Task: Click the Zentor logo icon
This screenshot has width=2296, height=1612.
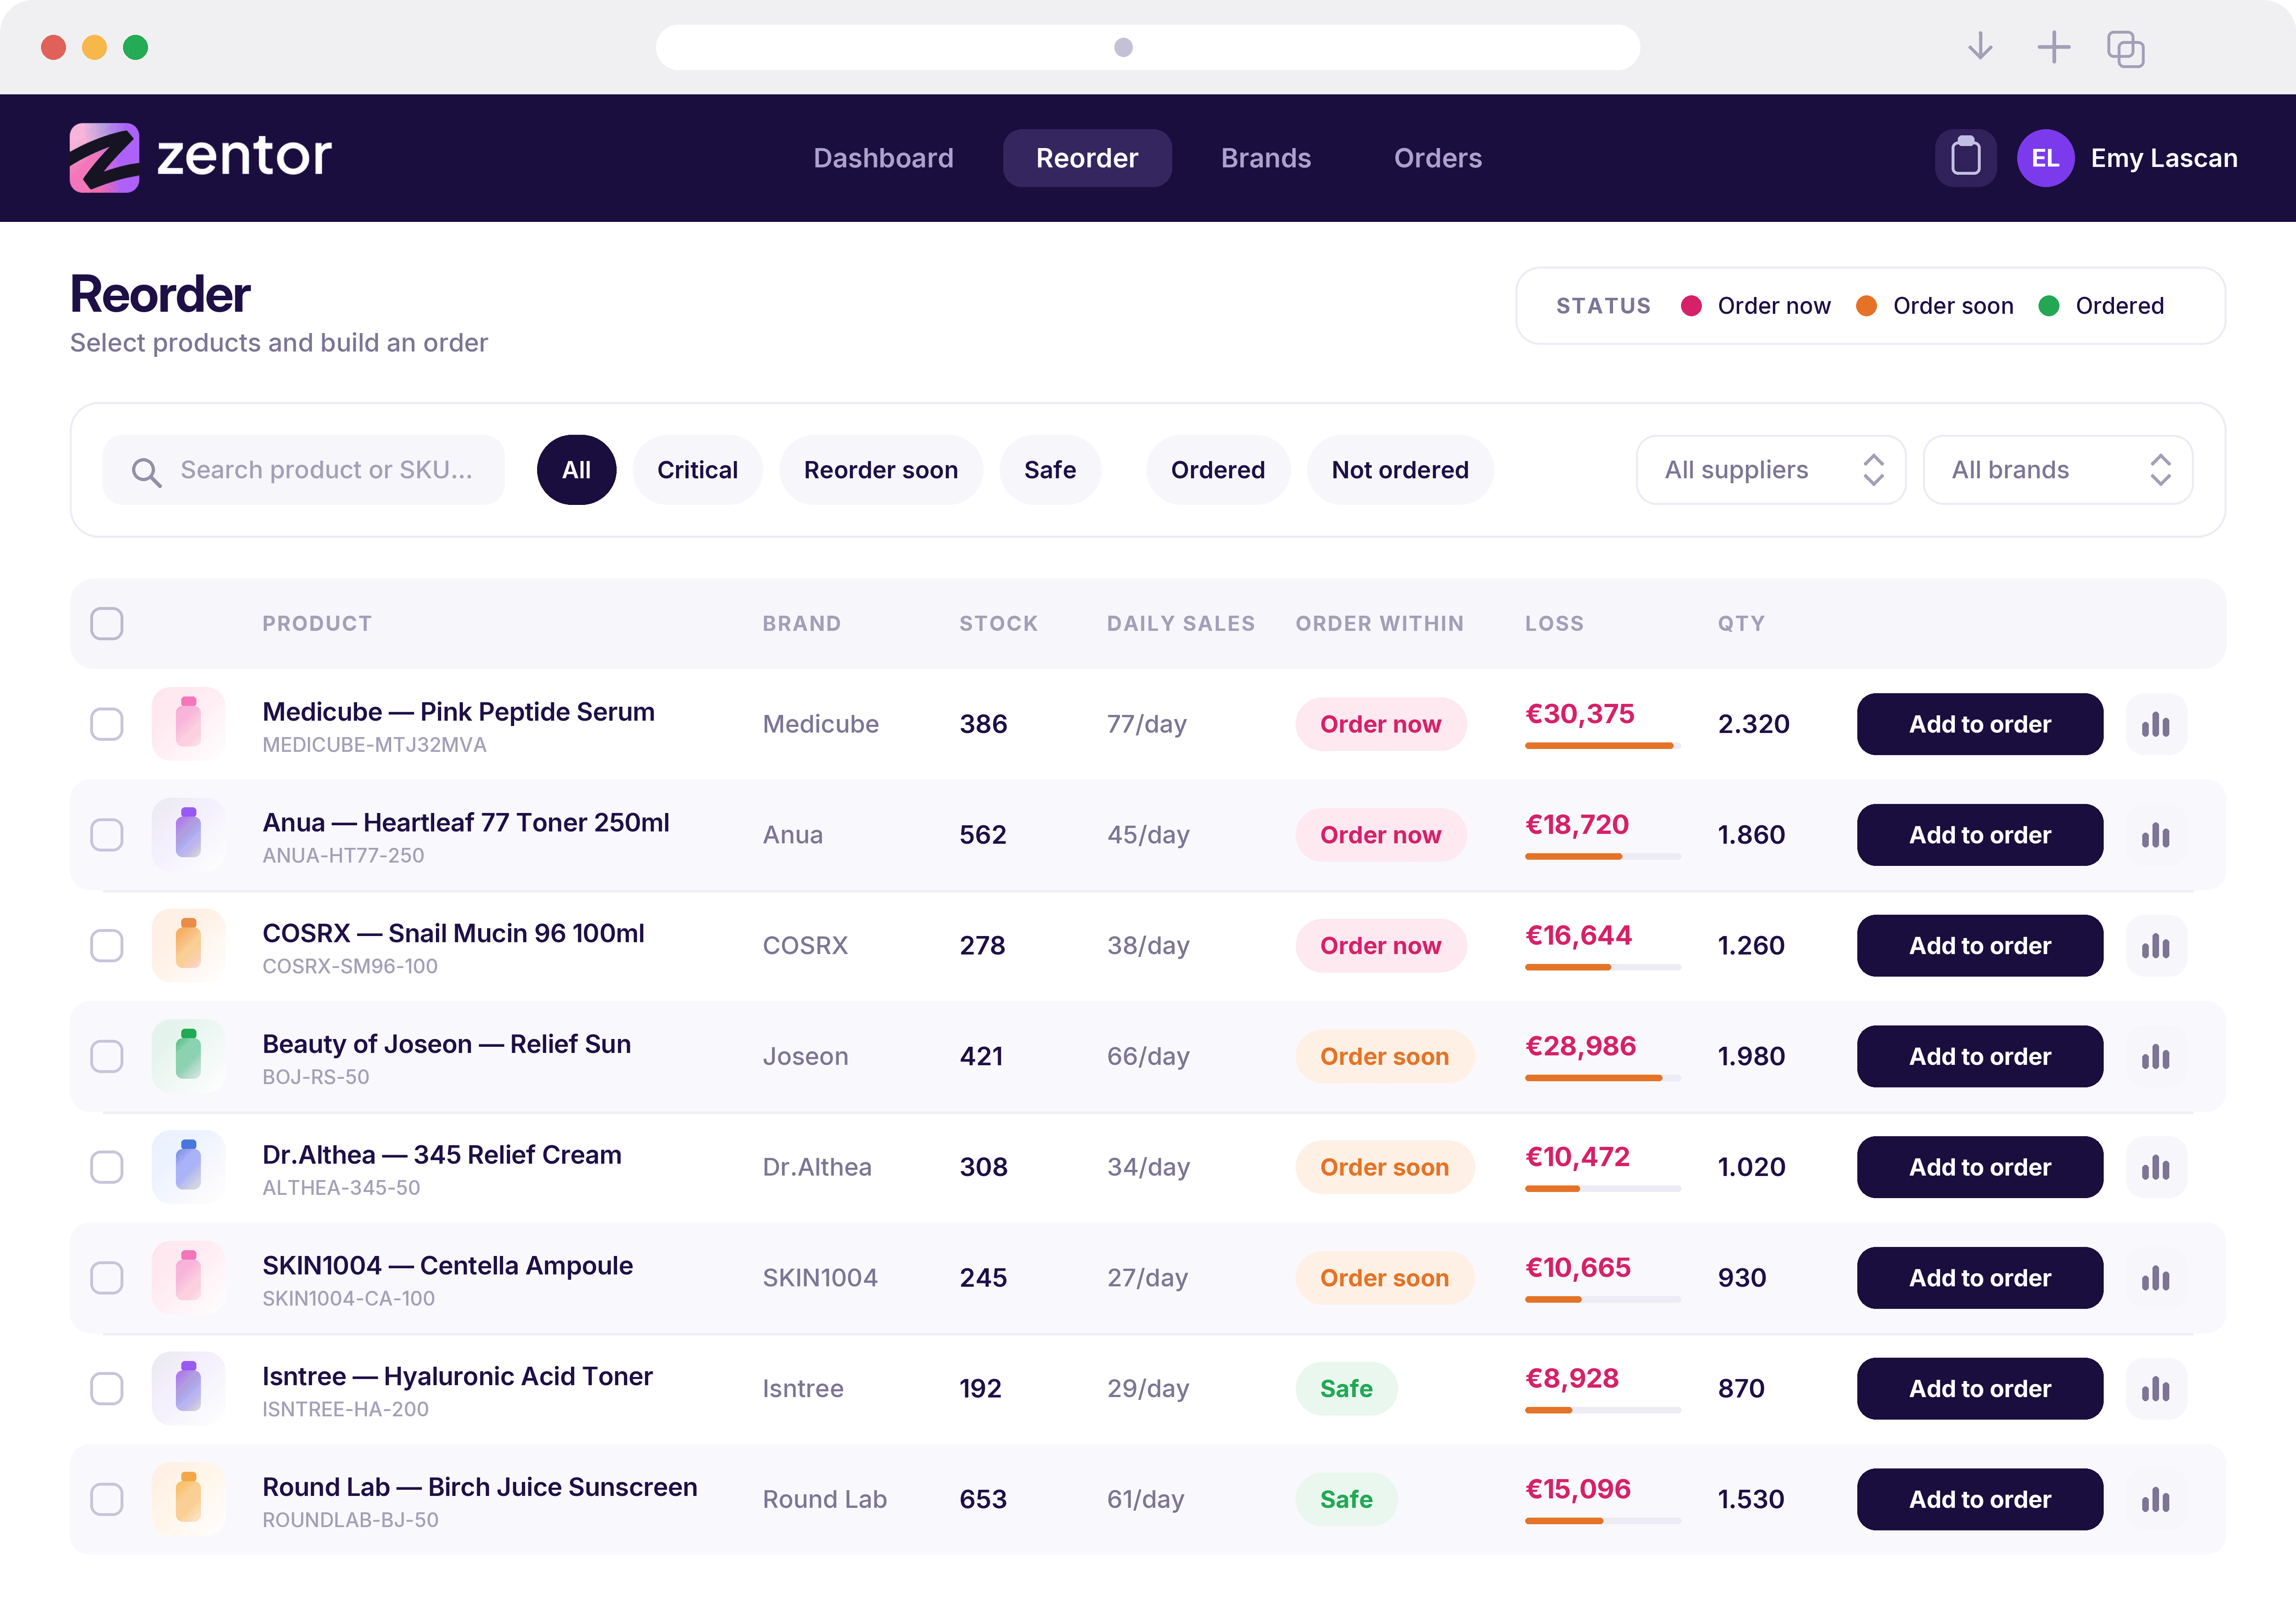Action: pyautogui.click(x=104, y=157)
